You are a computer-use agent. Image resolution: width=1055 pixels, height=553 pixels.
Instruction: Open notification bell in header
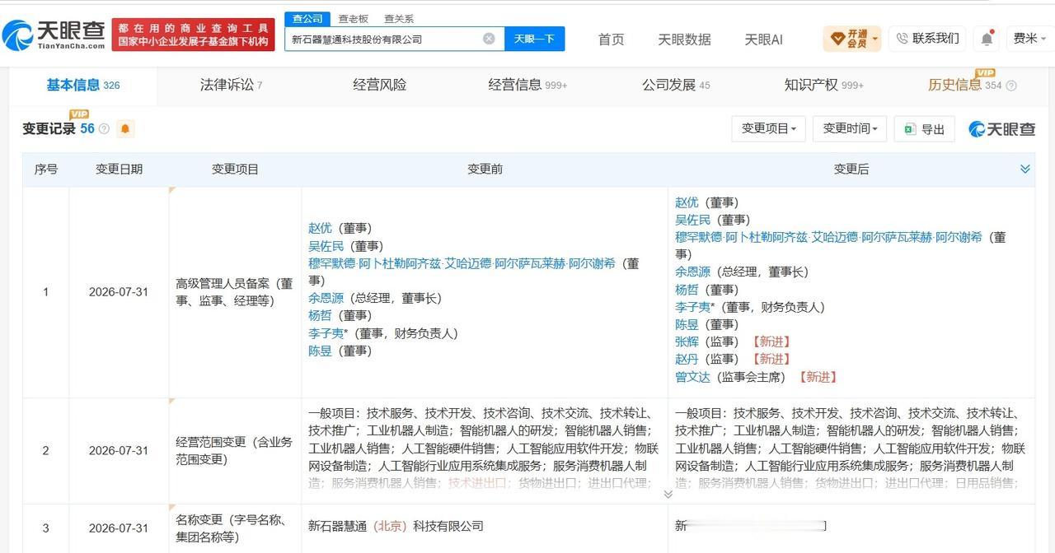click(x=987, y=39)
